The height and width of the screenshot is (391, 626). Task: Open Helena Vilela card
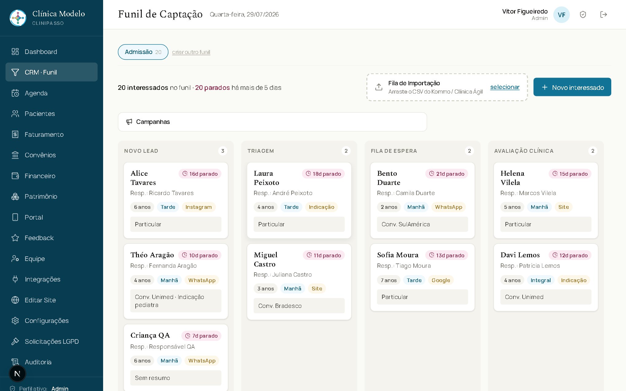pos(546,200)
